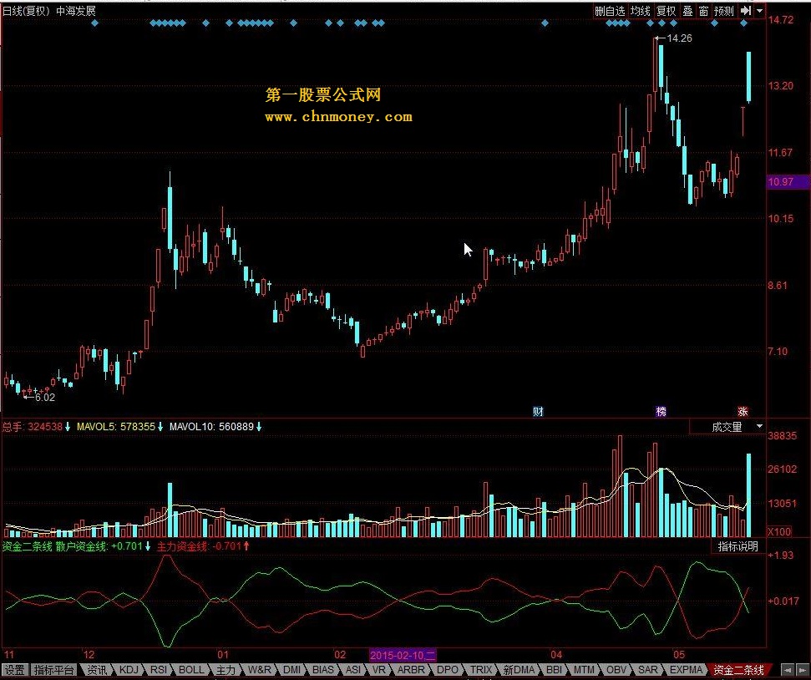Select the active 资金二条线 tab
This screenshot has width=811, height=680.
tap(738, 670)
